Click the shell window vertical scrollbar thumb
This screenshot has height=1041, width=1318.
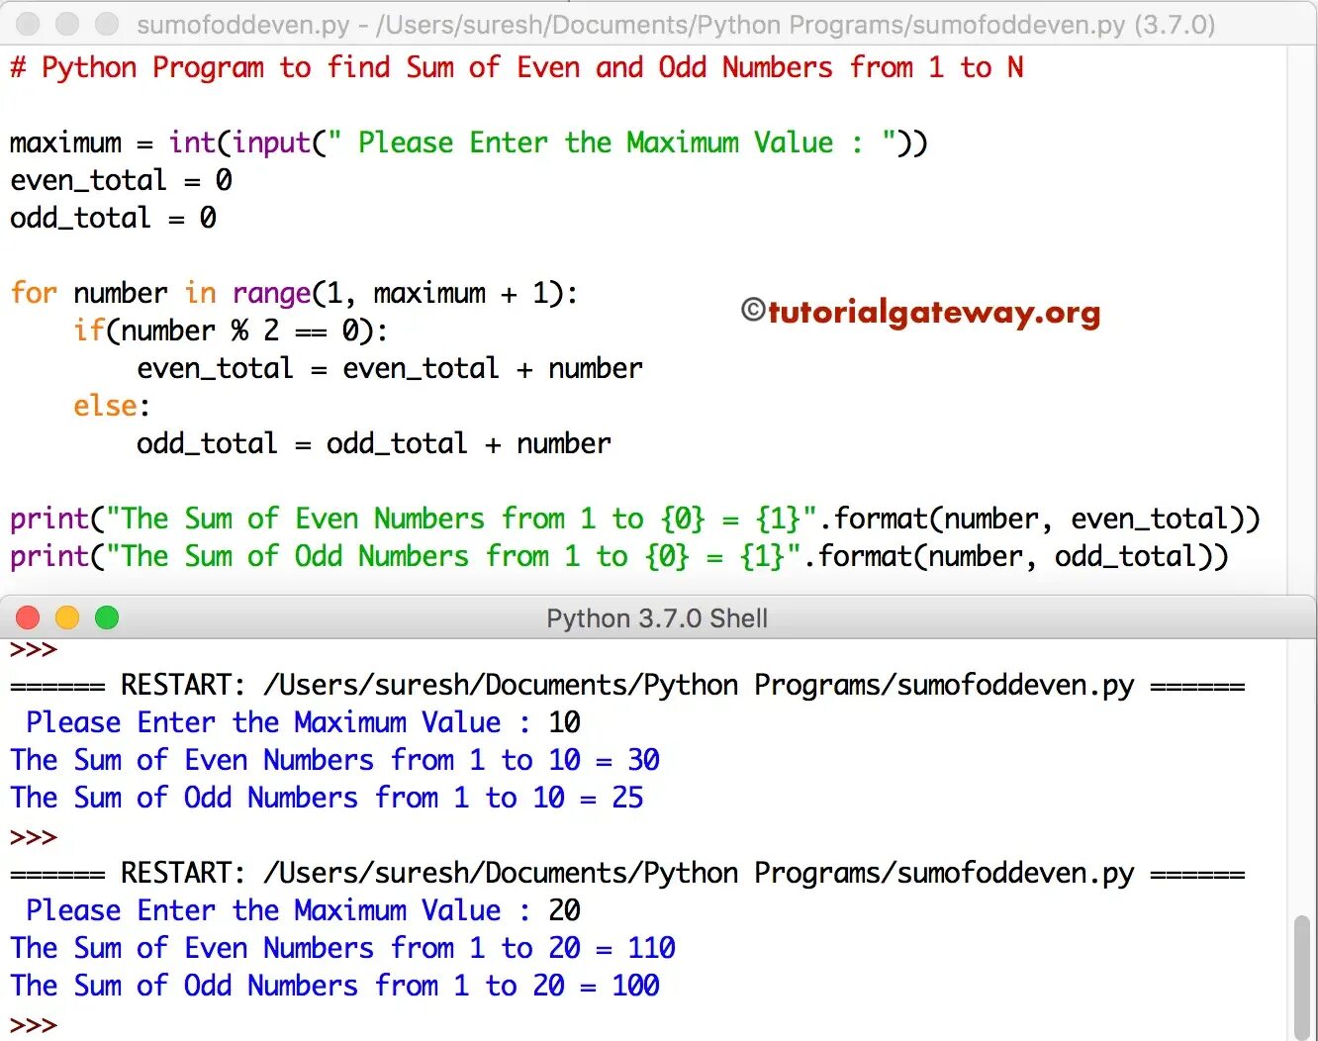click(1302, 978)
